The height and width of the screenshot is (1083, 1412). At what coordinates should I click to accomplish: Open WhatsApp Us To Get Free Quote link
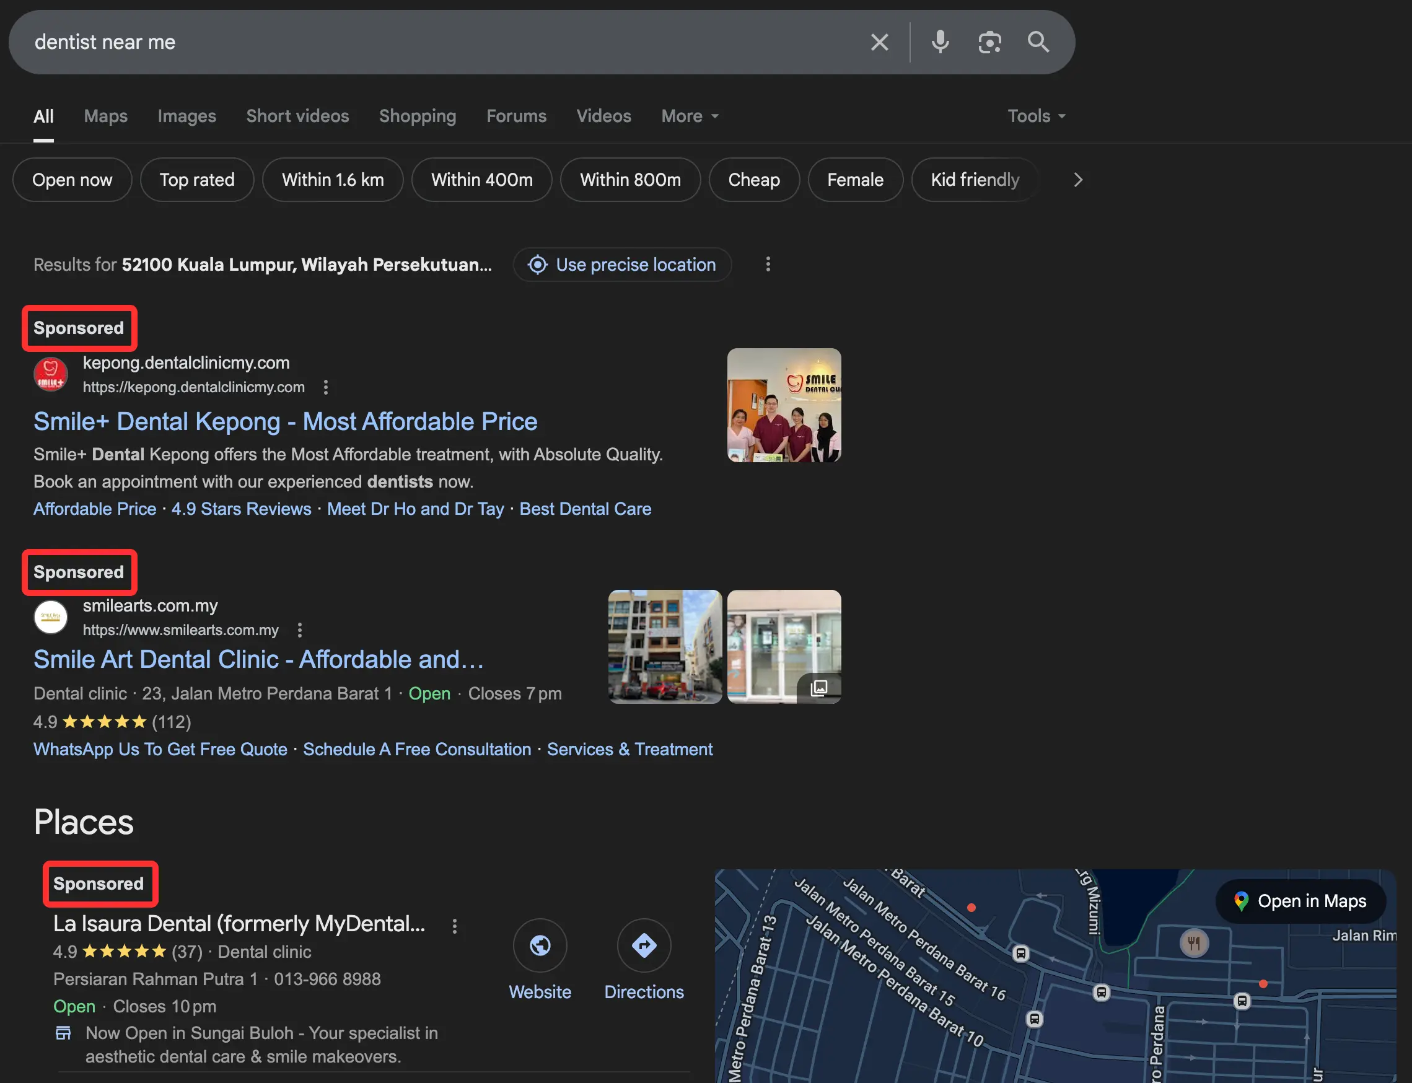(x=160, y=750)
